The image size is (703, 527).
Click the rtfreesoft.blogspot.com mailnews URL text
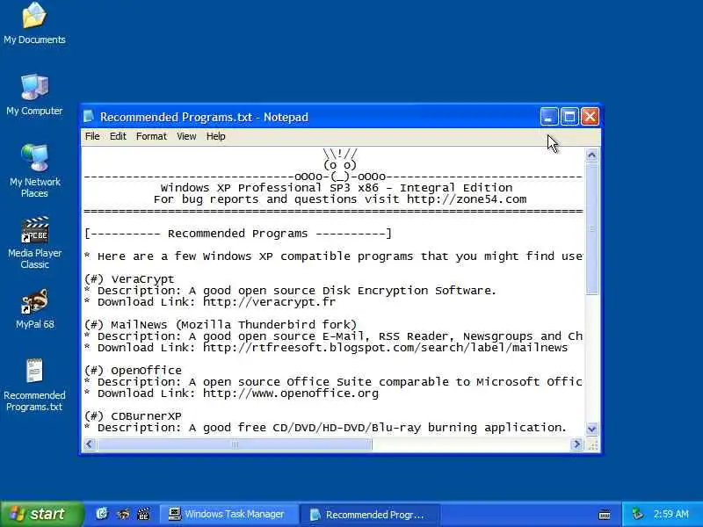pos(385,348)
